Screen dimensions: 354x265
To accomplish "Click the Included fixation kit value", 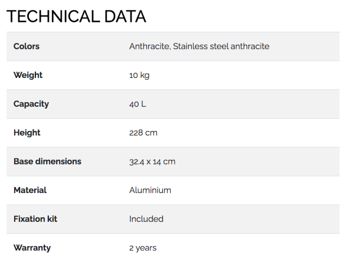I will [146, 219].
